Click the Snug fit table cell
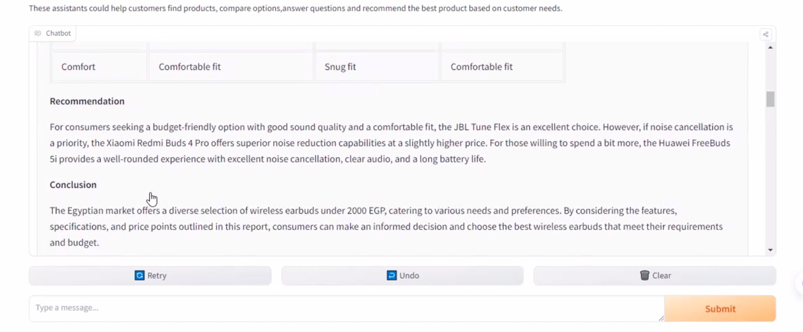Image resolution: width=803 pixels, height=332 pixels. click(340, 67)
